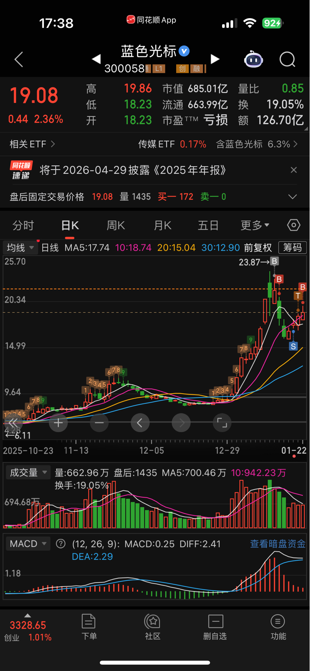Open the 均线 indicator dropdown
310x671 pixels.
(x=20, y=247)
